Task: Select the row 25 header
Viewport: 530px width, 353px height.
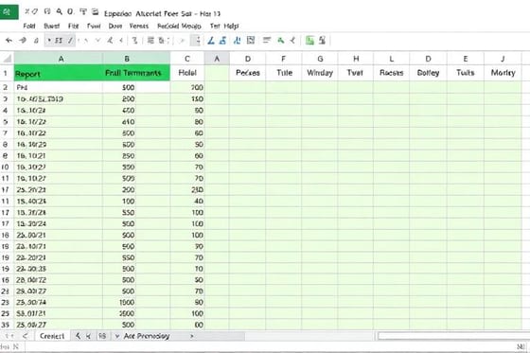Action: point(6,313)
